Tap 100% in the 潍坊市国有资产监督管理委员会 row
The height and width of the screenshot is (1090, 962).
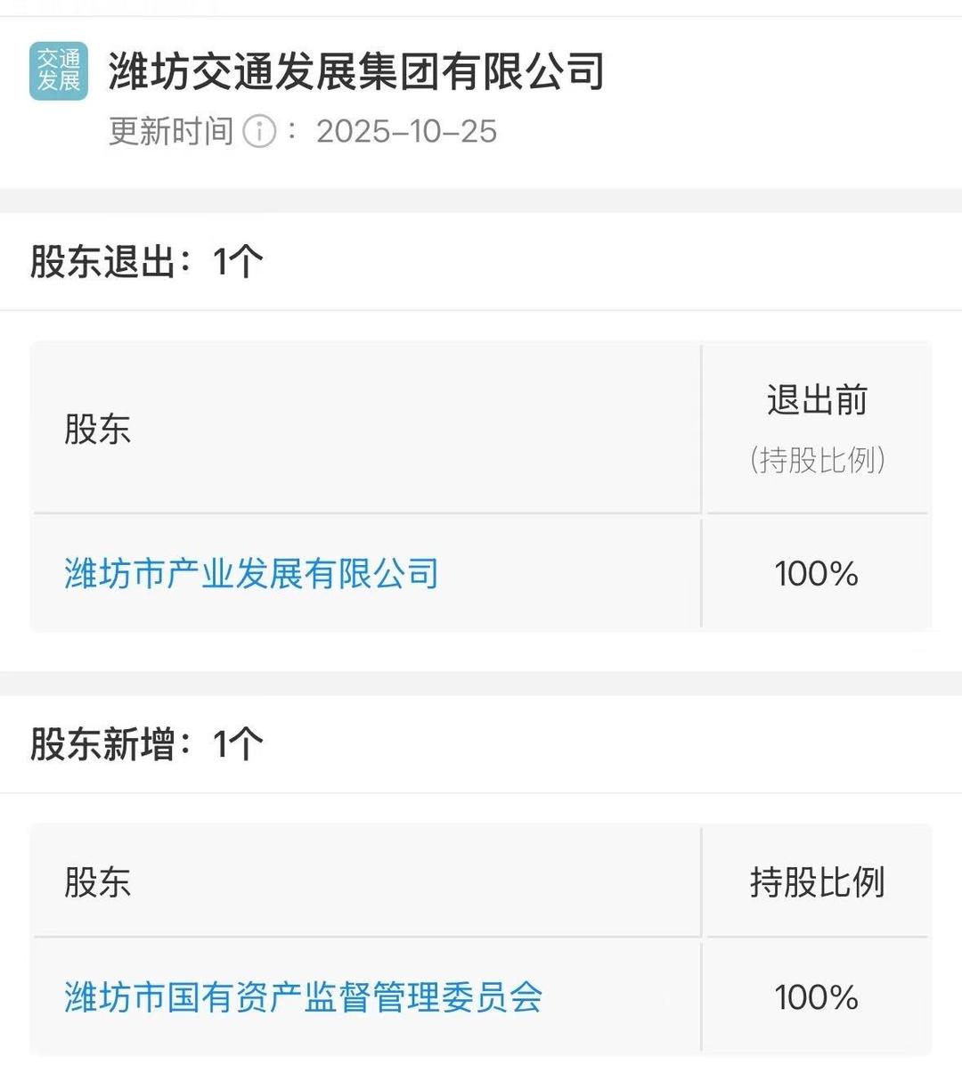[x=816, y=996]
